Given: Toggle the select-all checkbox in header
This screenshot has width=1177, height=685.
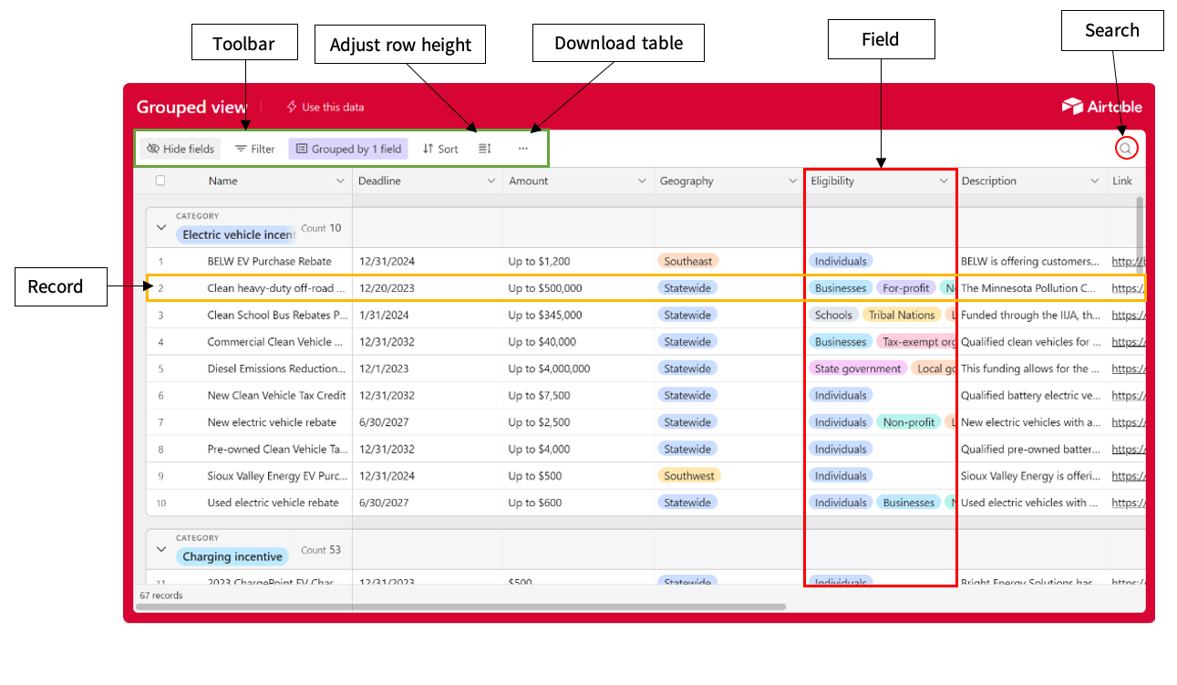Looking at the screenshot, I should (x=160, y=181).
